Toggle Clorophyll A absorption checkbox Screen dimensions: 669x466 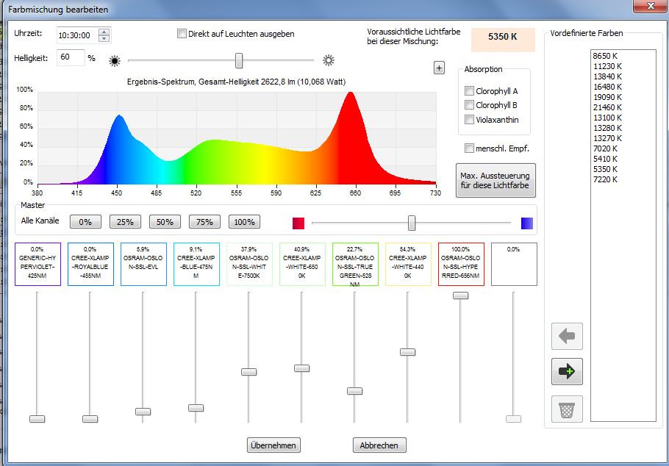[470, 91]
